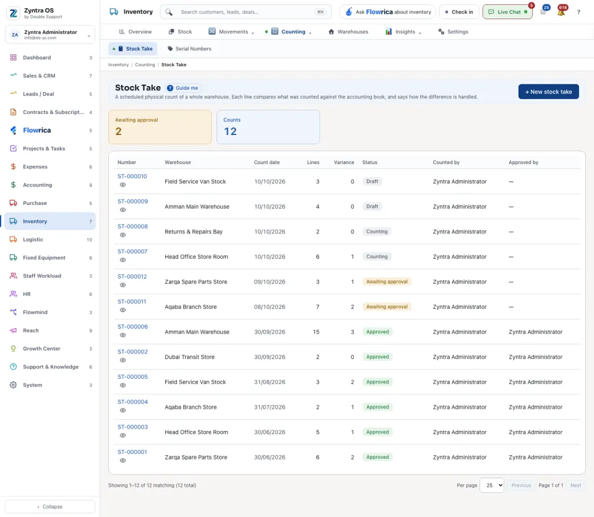Expand the Insights menu chevron
This screenshot has width=594, height=517.
[420, 33]
